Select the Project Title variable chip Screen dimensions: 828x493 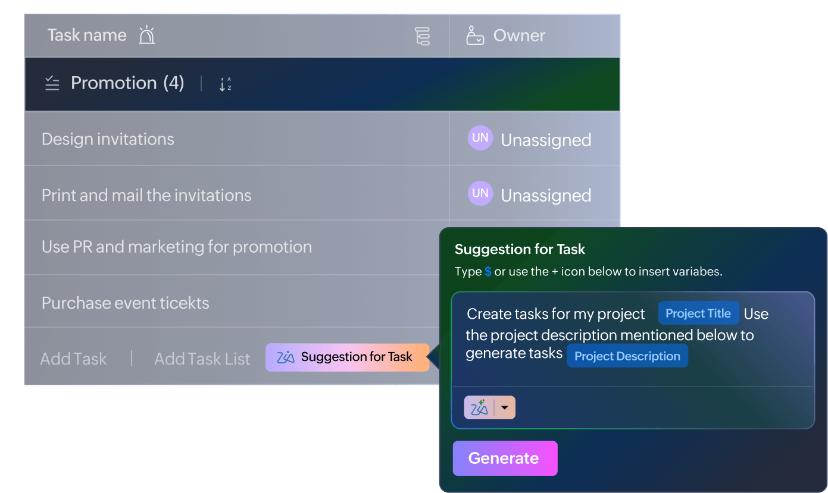[698, 313]
